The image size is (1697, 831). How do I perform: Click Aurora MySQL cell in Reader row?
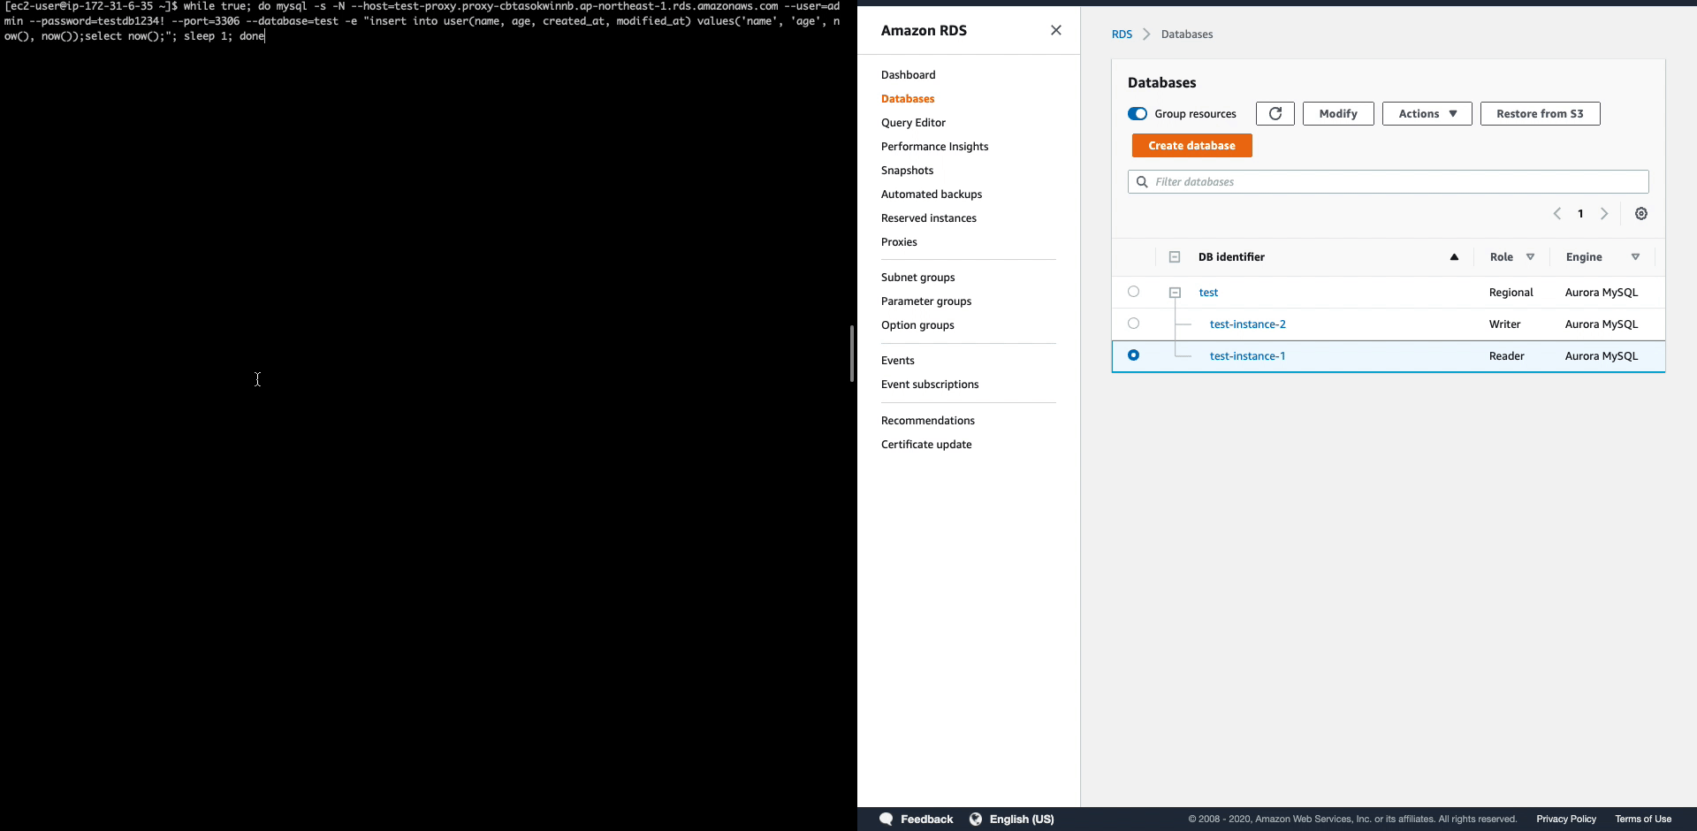[x=1601, y=355]
